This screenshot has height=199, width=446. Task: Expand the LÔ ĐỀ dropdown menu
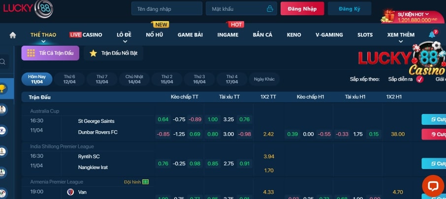tap(127, 35)
